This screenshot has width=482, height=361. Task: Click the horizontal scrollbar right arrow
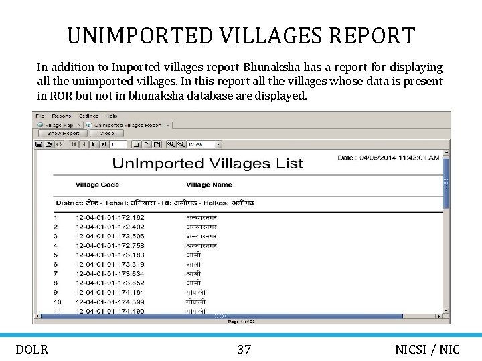(x=439, y=316)
